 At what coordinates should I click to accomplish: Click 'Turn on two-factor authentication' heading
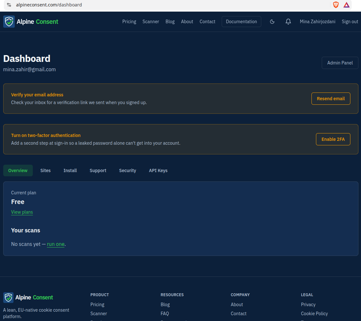pyautogui.click(x=46, y=135)
